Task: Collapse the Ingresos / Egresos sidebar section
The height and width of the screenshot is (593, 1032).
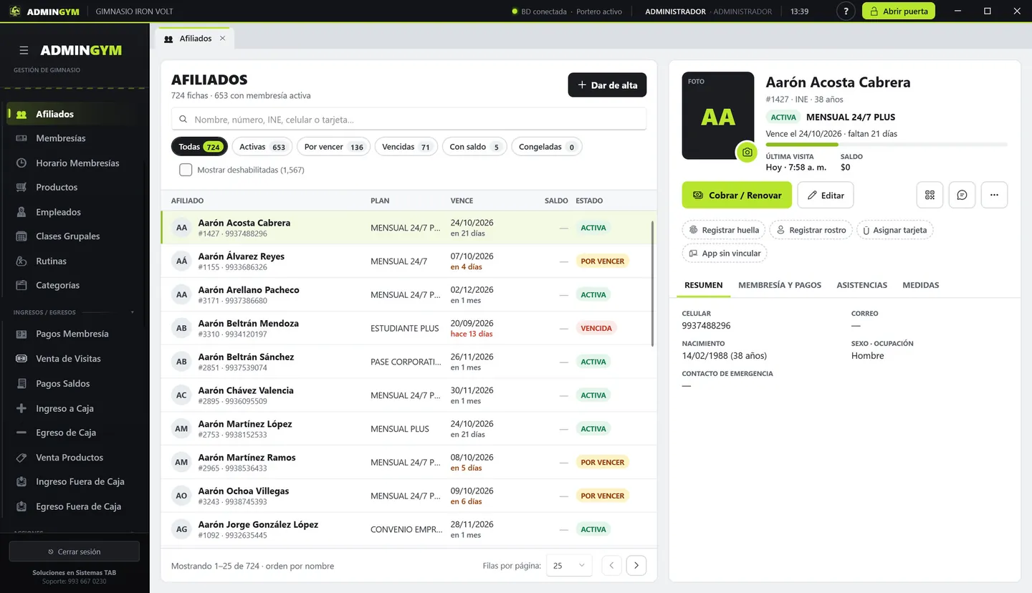Action: (132, 312)
